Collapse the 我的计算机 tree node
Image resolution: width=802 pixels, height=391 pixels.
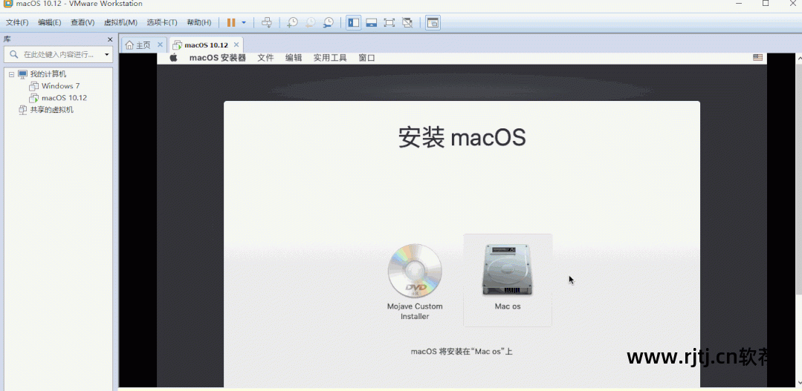point(11,74)
